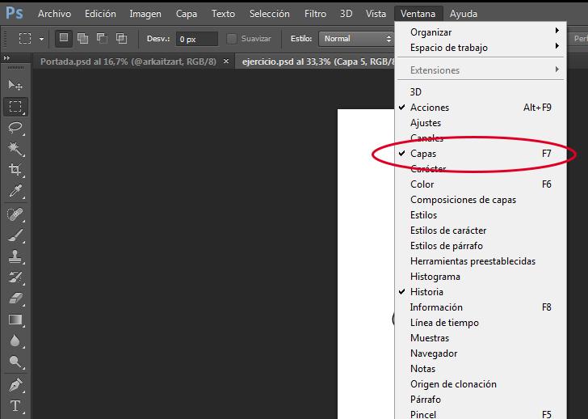Image resolution: width=588 pixels, height=419 pixels.
Task: Toggle the Acciones panel
Action: tap(481, 108)
